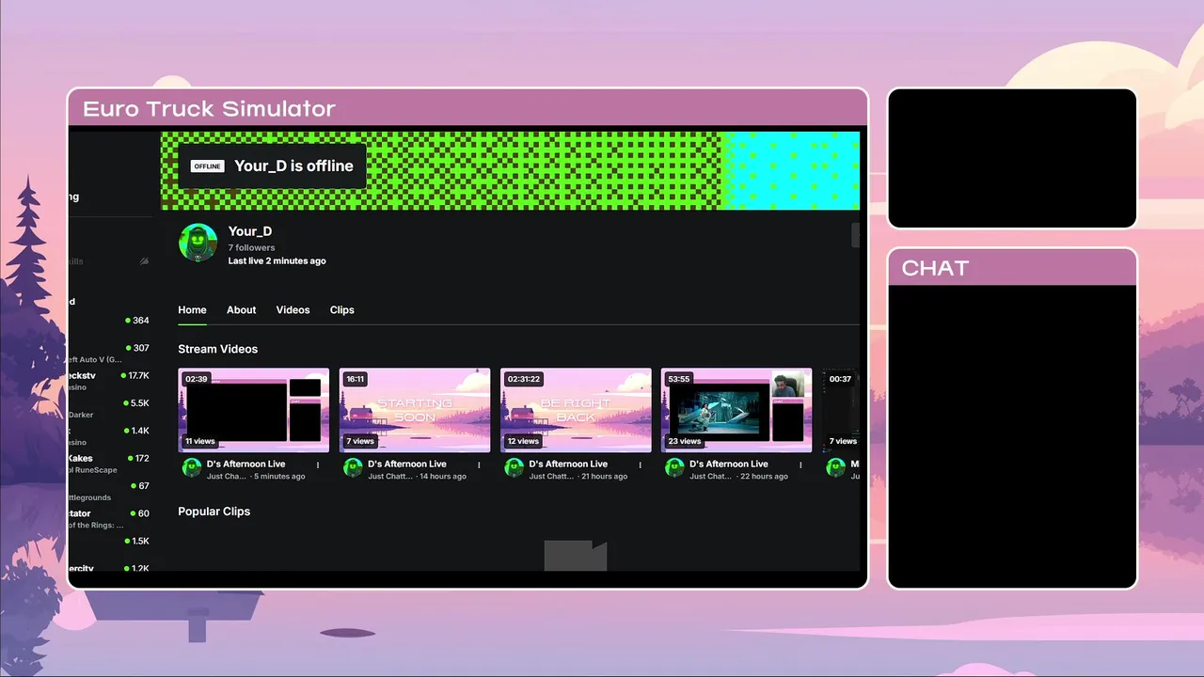Open D's Afternoon Live title, 5 minutes ago

246,464
